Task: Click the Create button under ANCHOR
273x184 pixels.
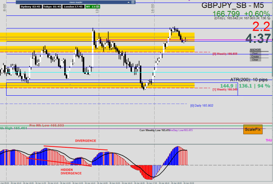Action: pos(255,57)
